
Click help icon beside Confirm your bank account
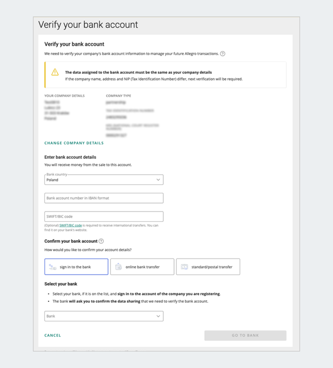(101, 241)
